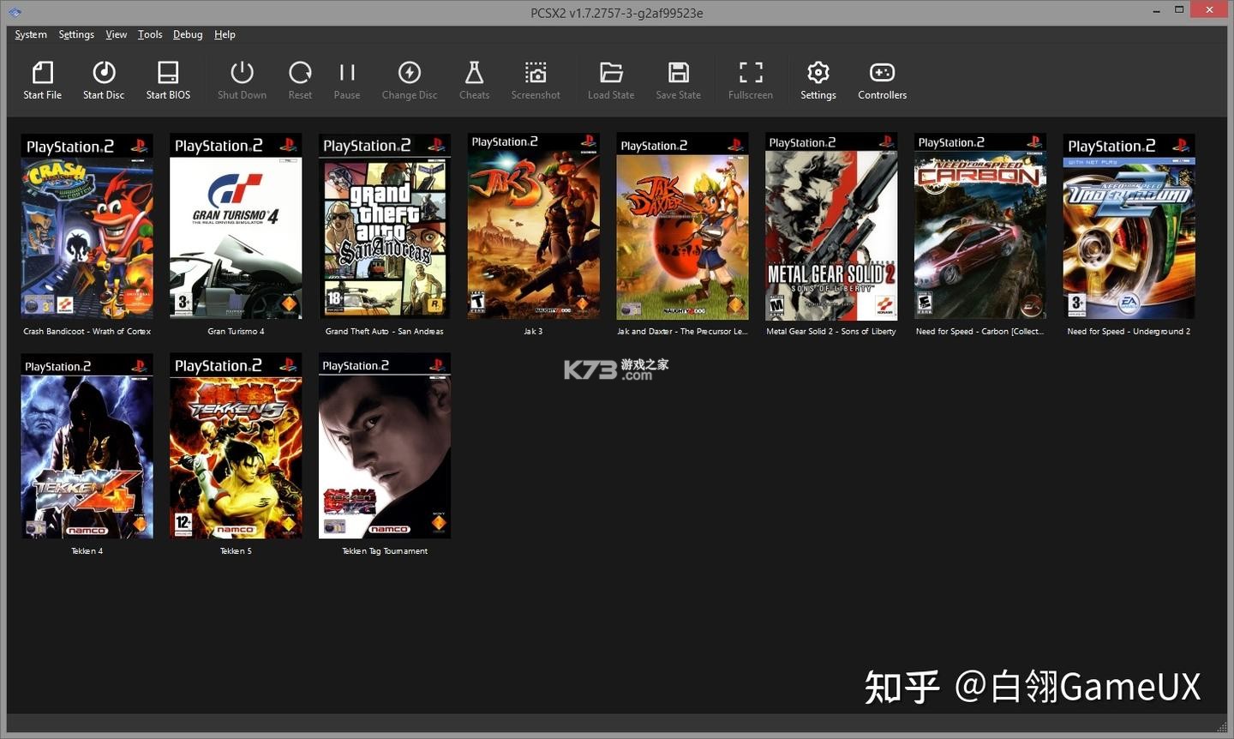Select the Tekken 4 game cover
Image resolution: width=1234 pixels, height=739 pixels.
pos(87,447)
